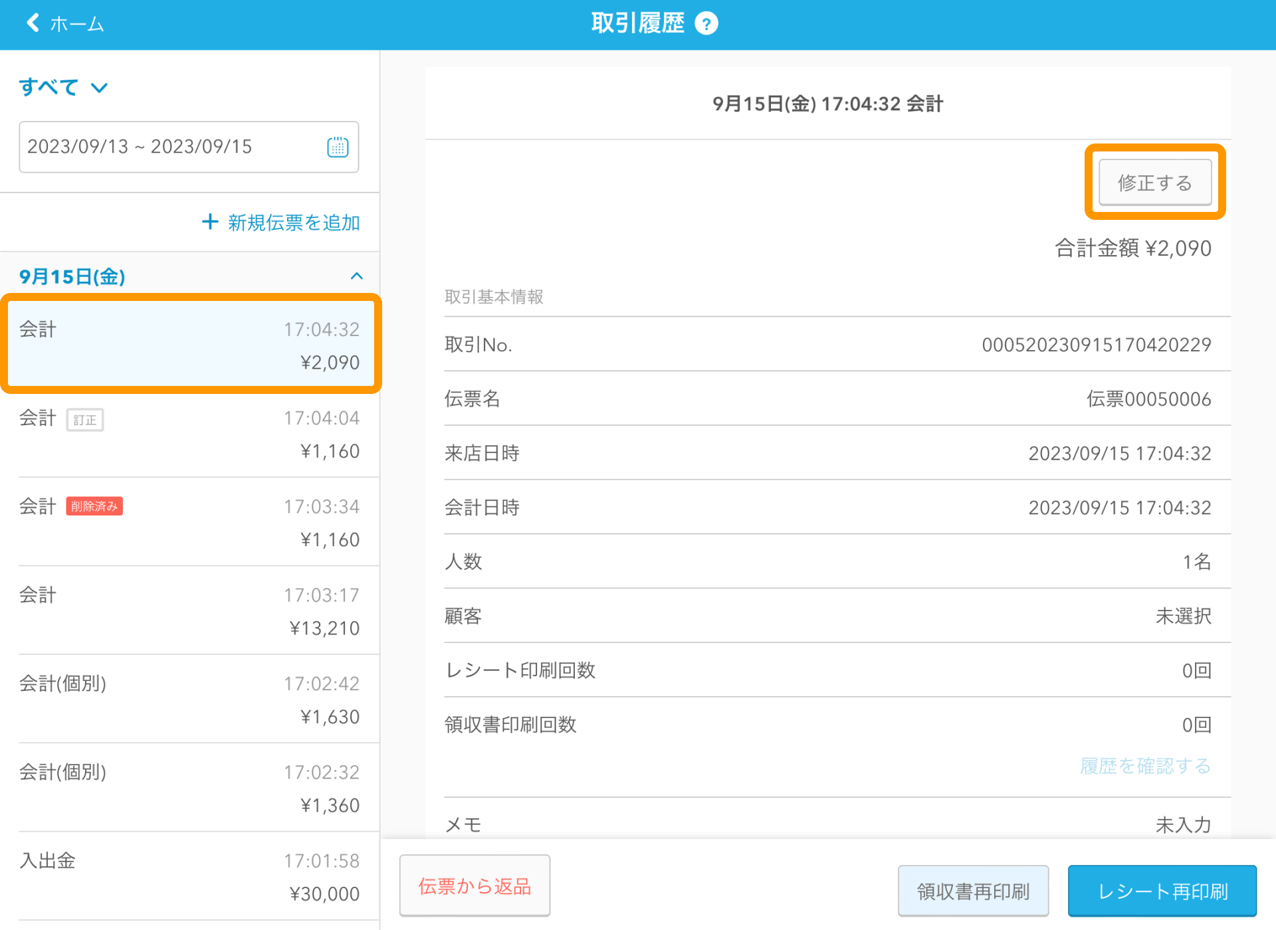Select the 会計(個別) 17:02:32 entry

(190, 789)
